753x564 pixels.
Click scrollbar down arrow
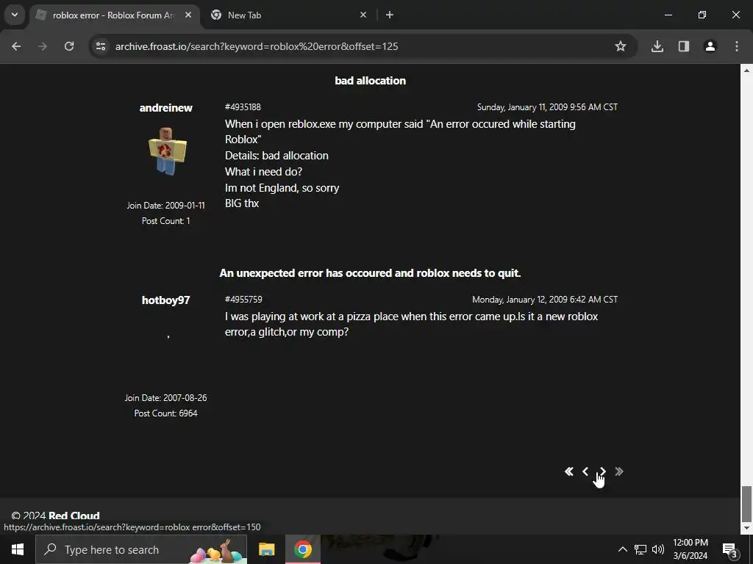746,529
